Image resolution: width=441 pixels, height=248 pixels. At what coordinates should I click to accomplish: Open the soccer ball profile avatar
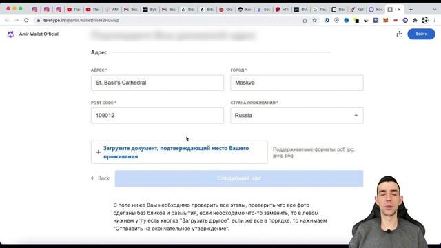click(x=425, y=20)
